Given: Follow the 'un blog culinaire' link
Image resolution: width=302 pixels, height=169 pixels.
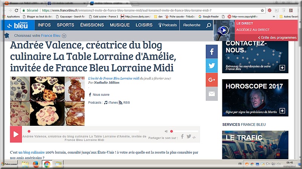Looking at the screenshot, I should coord(31,152).
